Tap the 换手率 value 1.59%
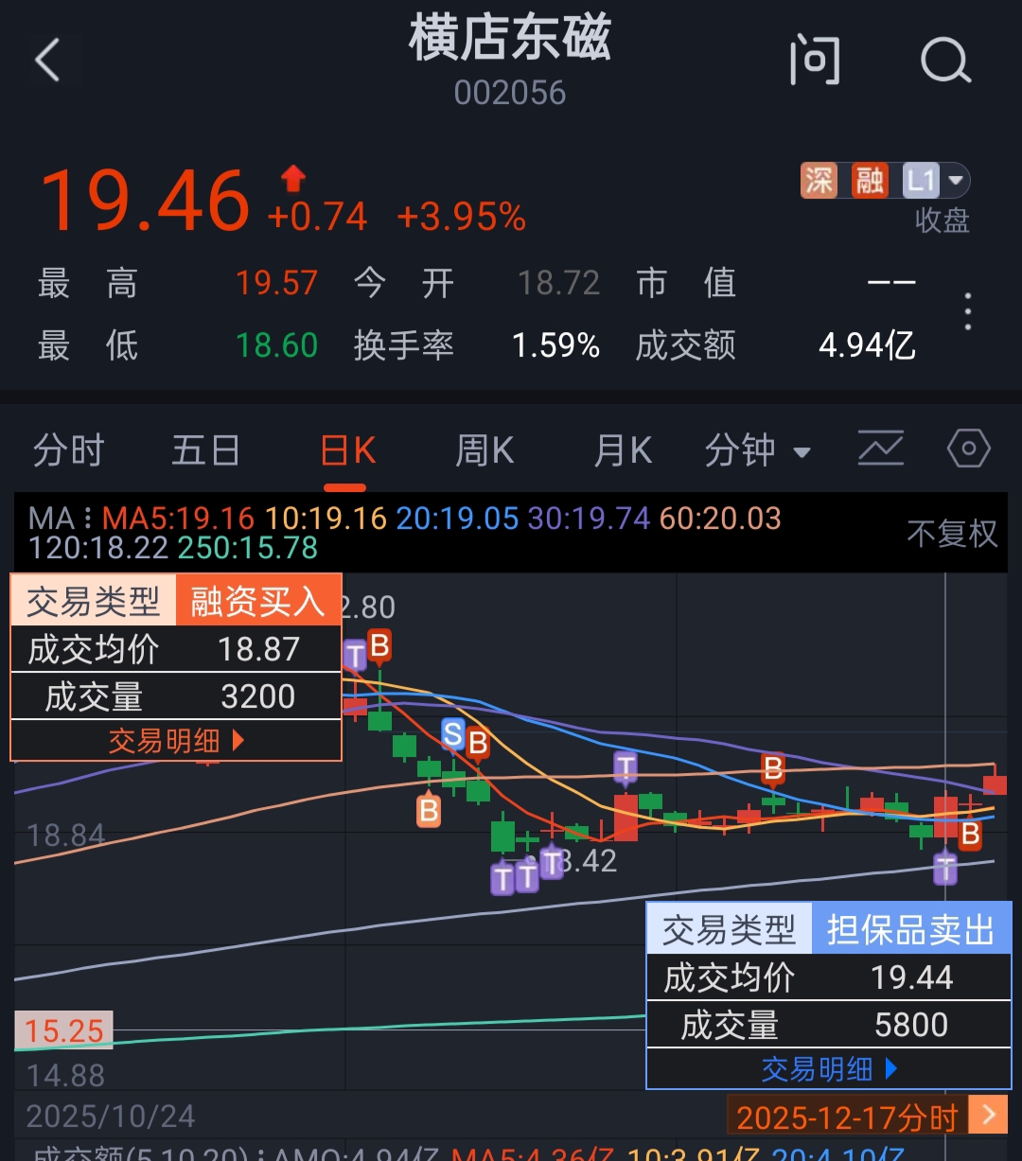This screenshot has height=1161, width=1022. coord(555,345)
